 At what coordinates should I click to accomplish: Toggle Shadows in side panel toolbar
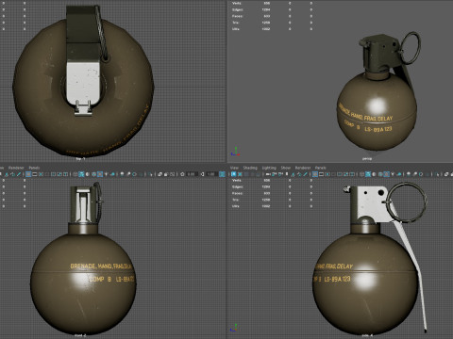click(399, 174)
